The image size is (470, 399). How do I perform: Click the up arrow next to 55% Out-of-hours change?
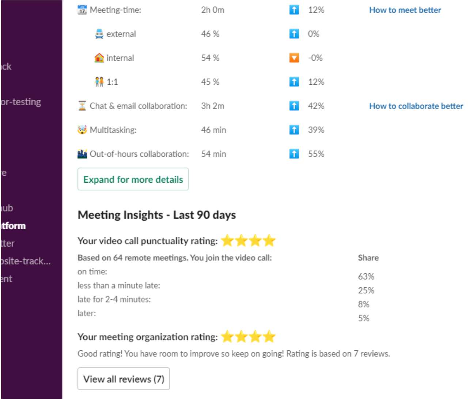pos(295,153)
